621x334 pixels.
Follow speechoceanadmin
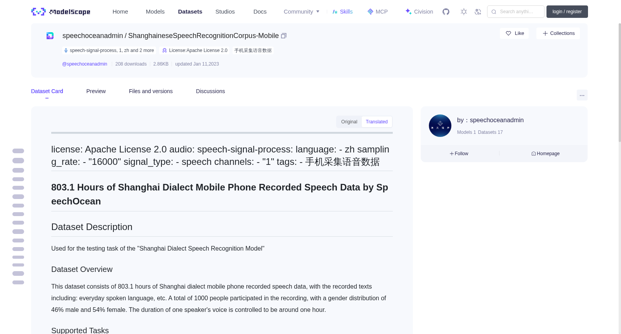[459, 154]
